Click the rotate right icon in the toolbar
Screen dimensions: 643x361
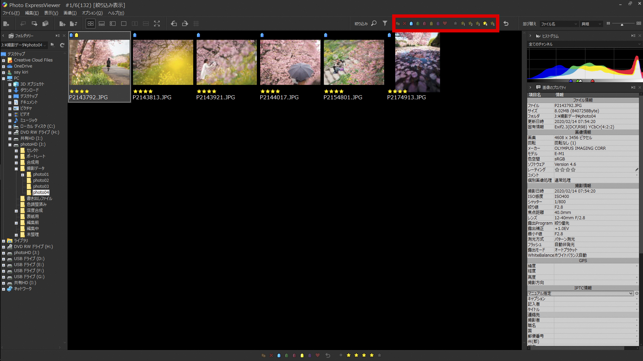tap(185, 23)
